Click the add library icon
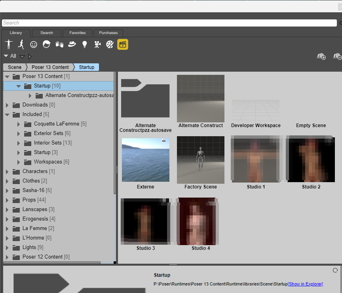This screenshot has width=342, height=293. (x=321, y=57)
